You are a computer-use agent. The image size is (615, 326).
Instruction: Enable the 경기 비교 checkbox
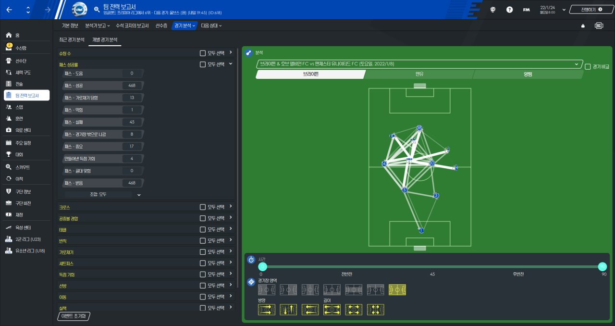click(588, 67)
